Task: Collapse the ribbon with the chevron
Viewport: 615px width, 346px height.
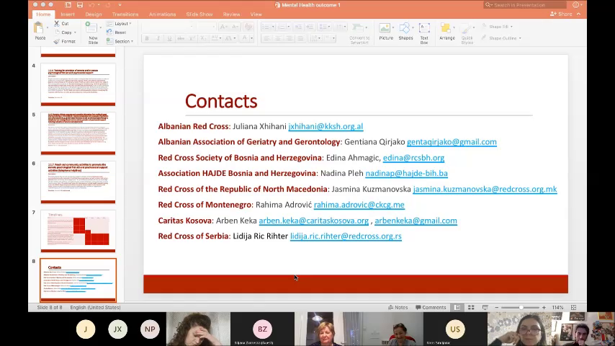Action: pyautogui.click(x=578, y=14)
